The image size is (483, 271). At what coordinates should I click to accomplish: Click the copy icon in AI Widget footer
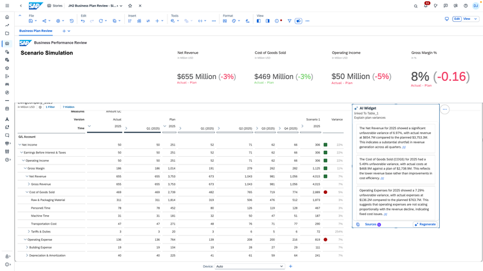point(357,224)
